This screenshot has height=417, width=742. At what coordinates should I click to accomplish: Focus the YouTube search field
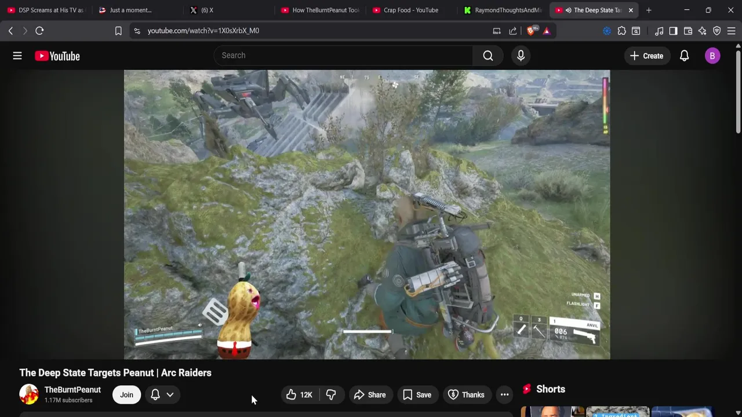[343, 56]
